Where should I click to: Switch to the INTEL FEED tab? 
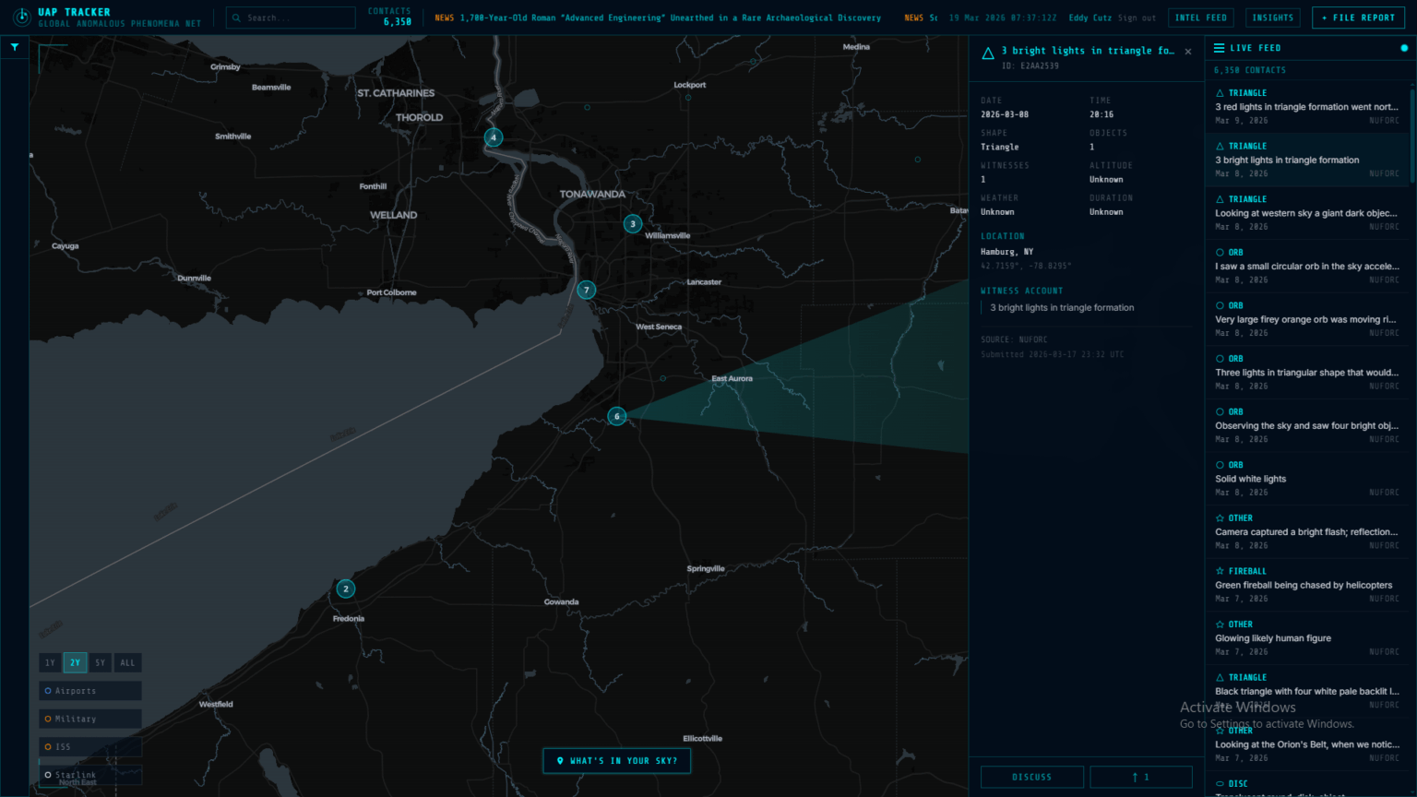click(x=1200, y=17)
